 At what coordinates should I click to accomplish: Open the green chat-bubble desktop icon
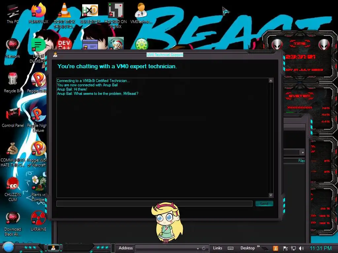[x=38, y=45]
